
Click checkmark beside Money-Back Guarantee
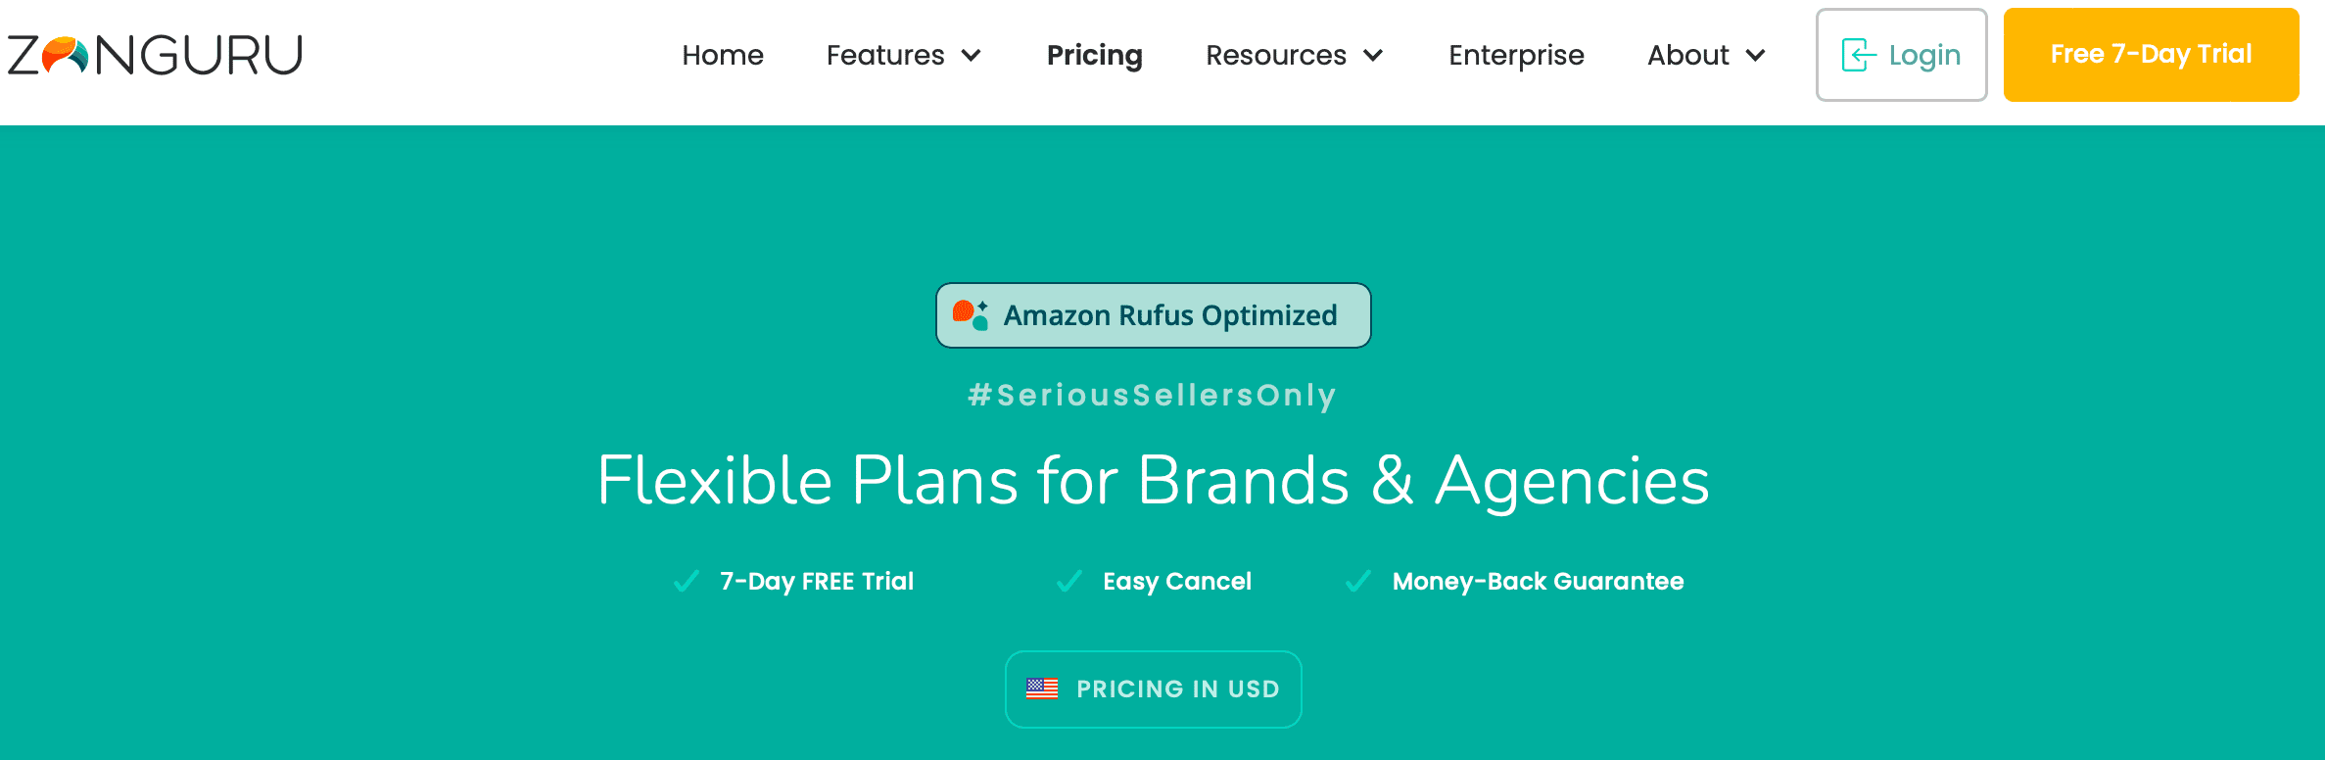coord(1358,582)
